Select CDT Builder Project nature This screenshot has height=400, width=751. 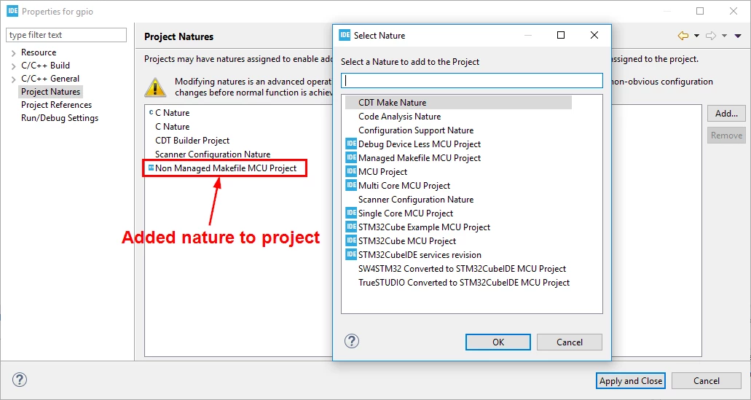point(192,141)
